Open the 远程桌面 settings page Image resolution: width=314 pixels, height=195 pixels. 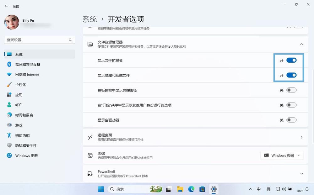195,137
